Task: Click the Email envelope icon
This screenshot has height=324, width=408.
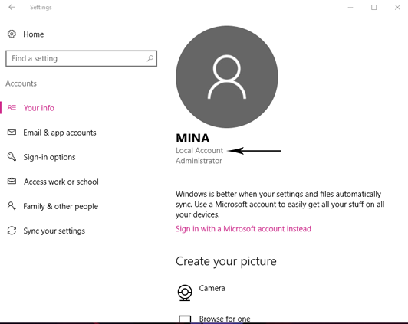Action: click(12, 133)
